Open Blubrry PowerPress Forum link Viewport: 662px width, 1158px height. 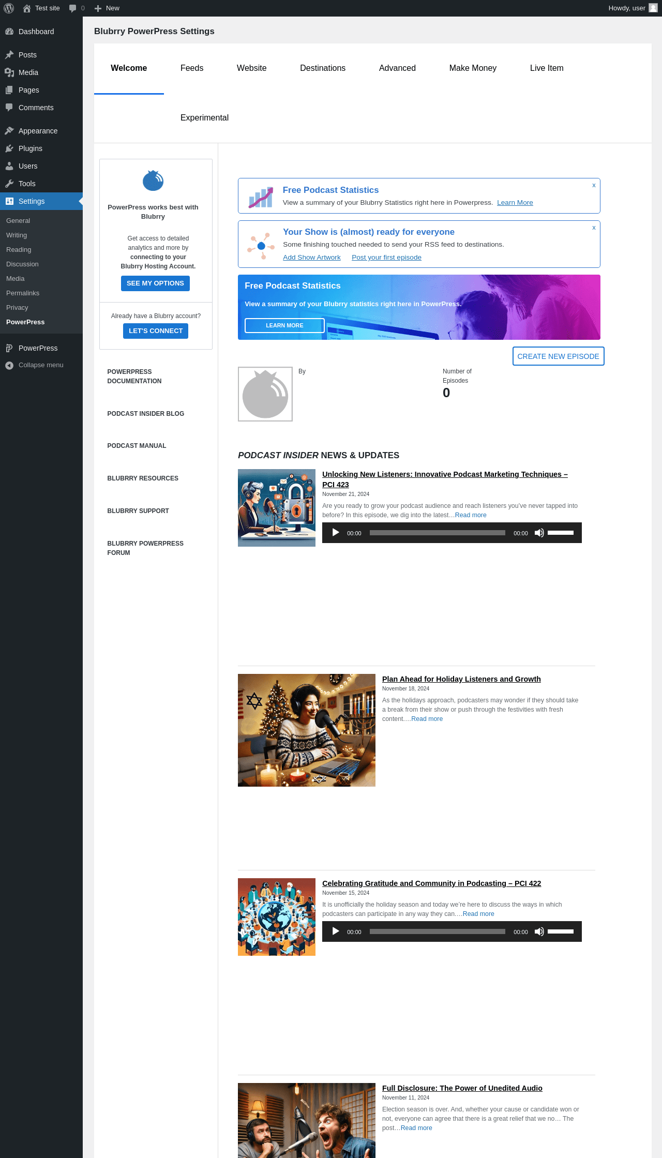pyautogui.click(x=145, y=548)
